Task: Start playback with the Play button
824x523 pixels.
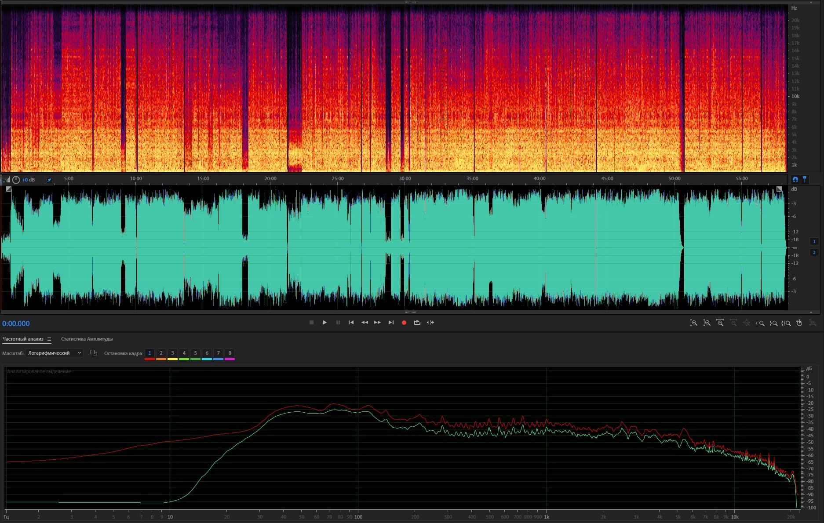Action: click(x=324, y=323)
